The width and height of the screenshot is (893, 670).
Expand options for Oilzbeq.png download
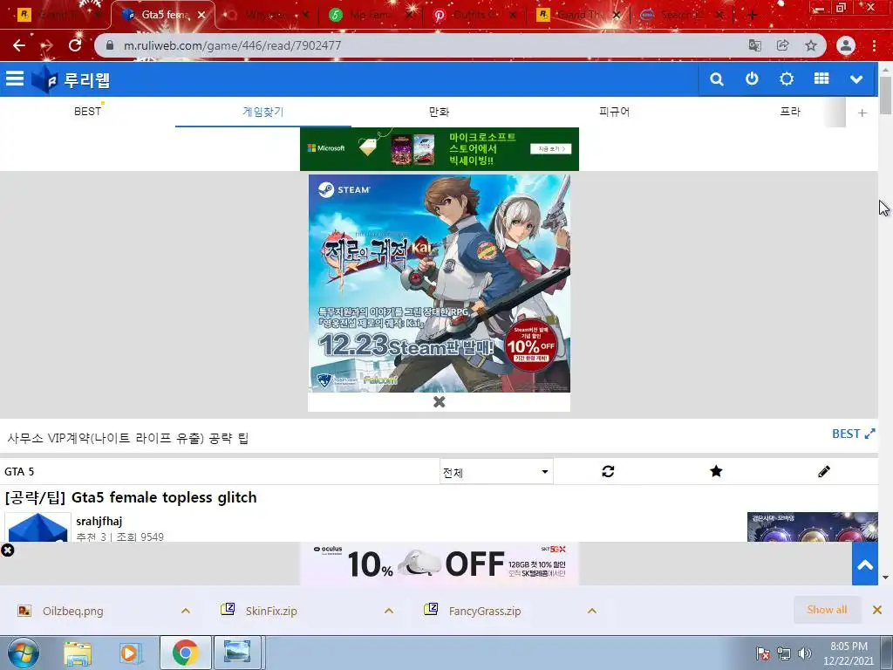[x=186, y=611]
